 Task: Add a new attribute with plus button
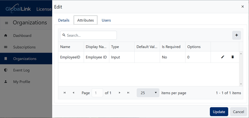pyautogui.click(x=237, y=35)
